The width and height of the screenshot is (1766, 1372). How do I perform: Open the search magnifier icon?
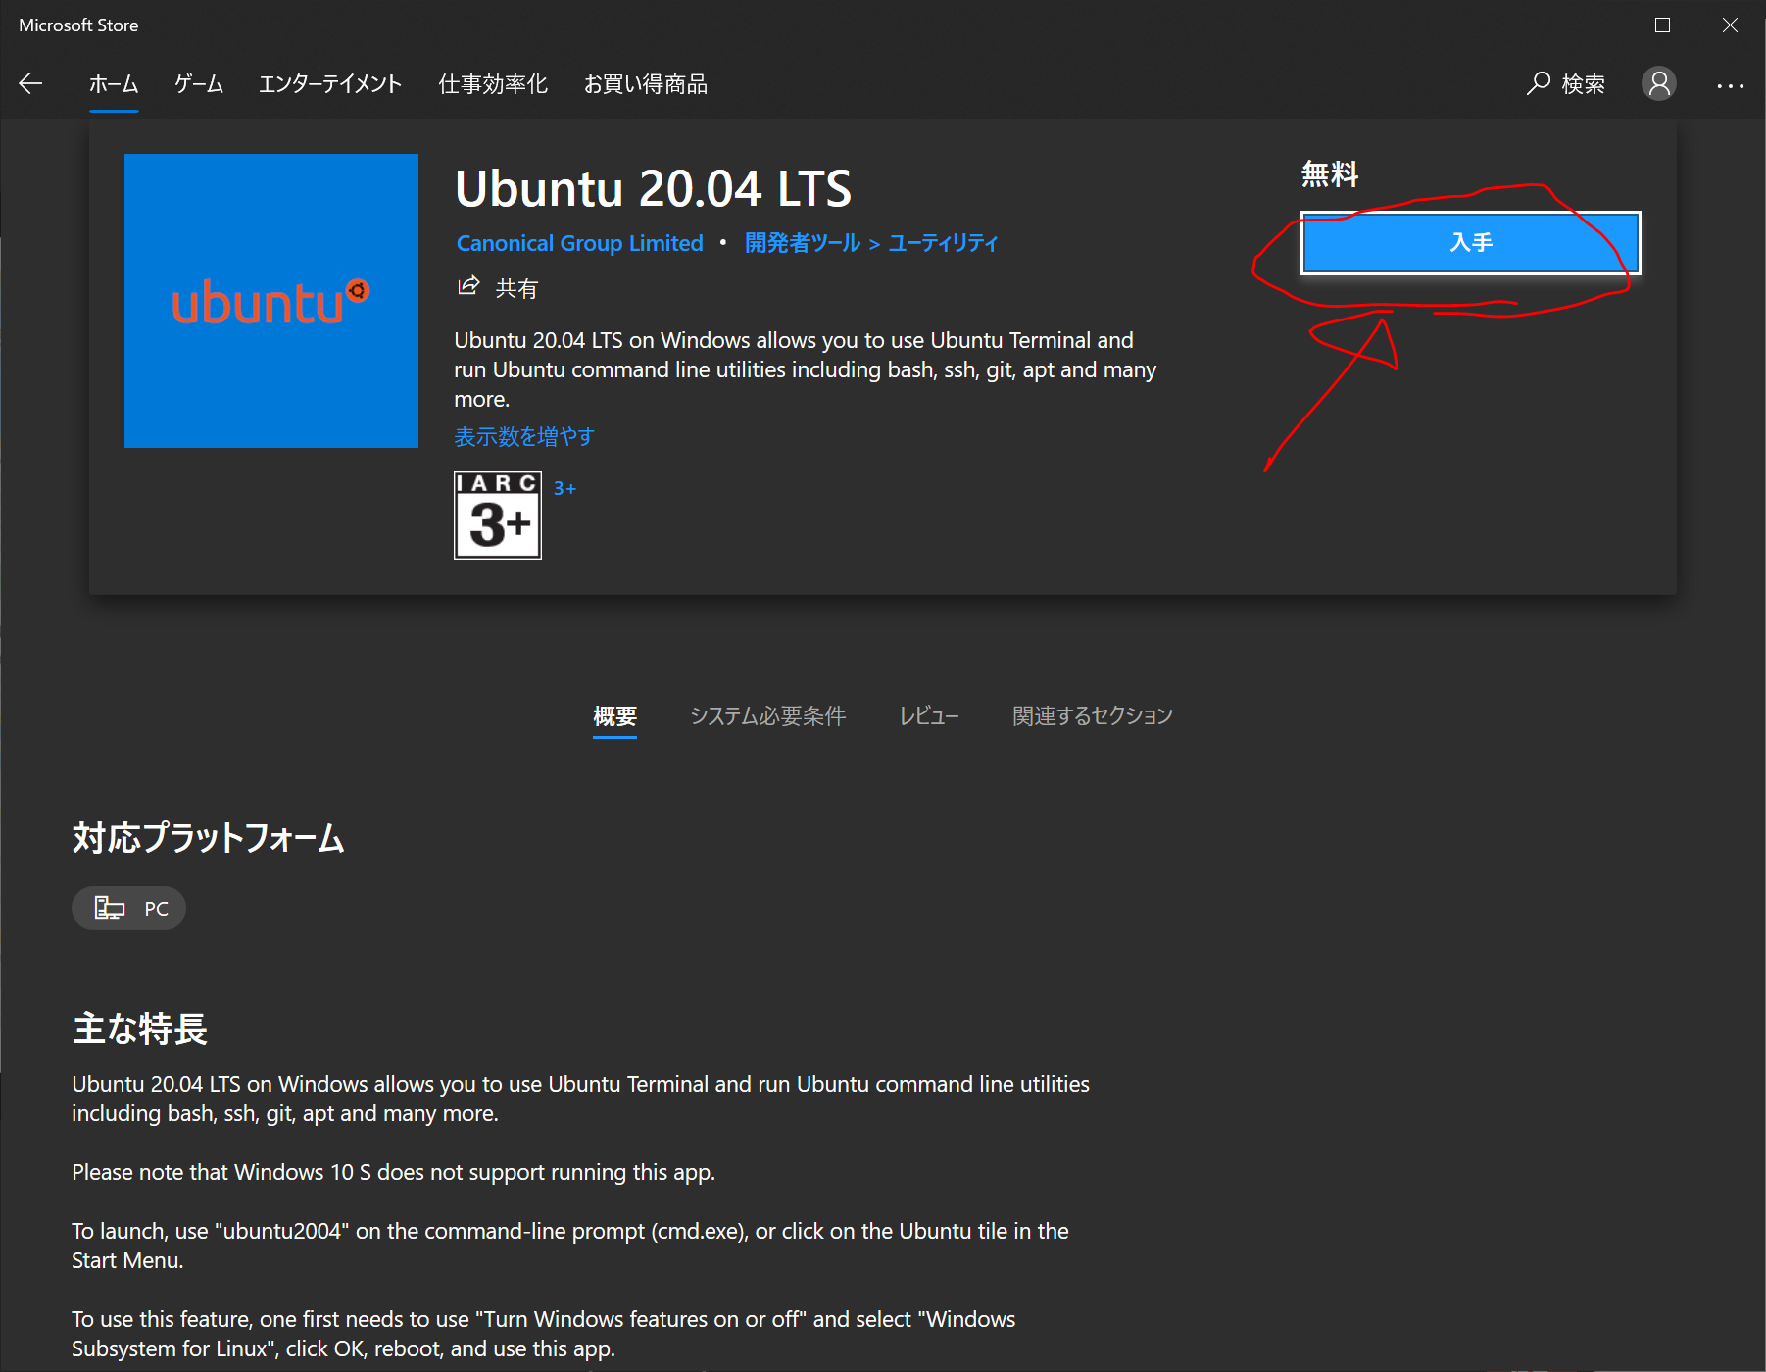tap(1539, 83)
